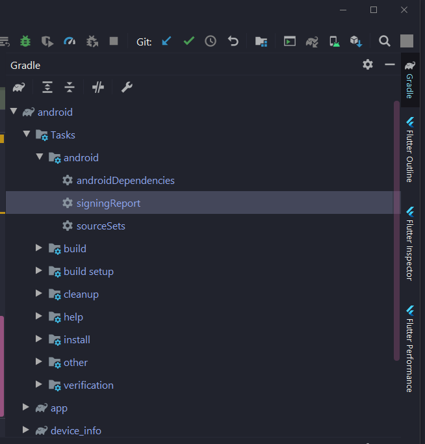Expand the build task group

(39, 248)
